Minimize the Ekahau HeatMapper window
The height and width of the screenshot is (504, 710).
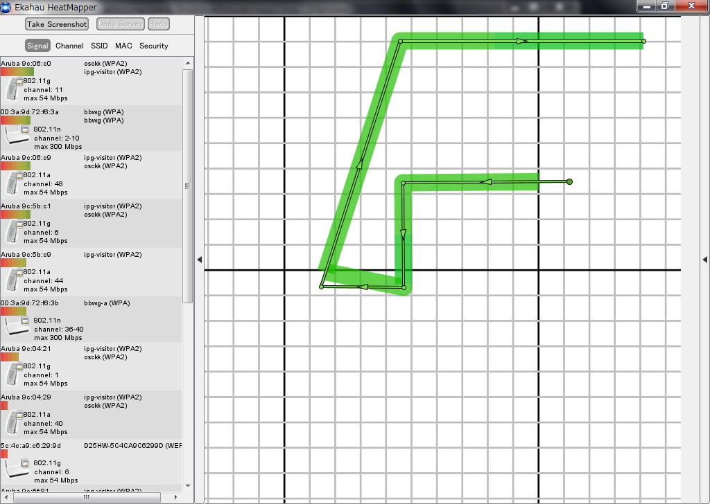coord(646,6)
